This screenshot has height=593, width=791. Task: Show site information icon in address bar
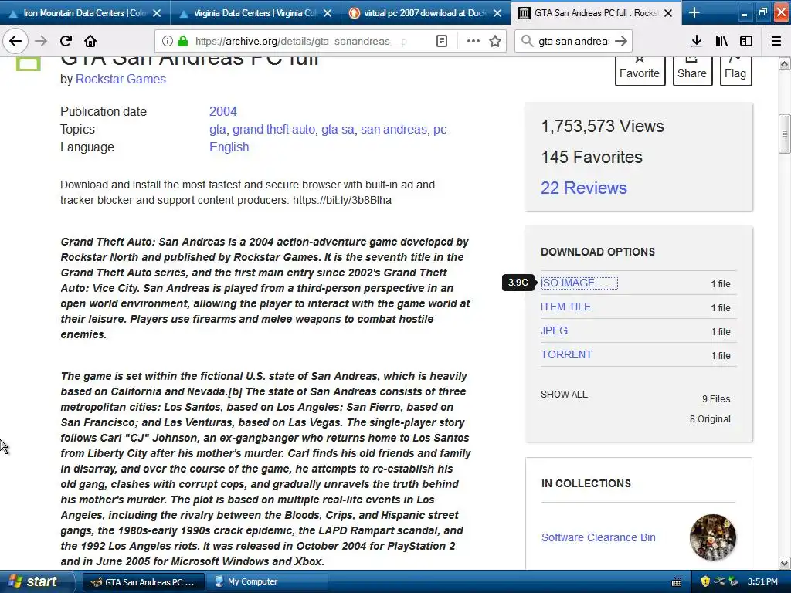pyautogui.click(x=167, y=41)
